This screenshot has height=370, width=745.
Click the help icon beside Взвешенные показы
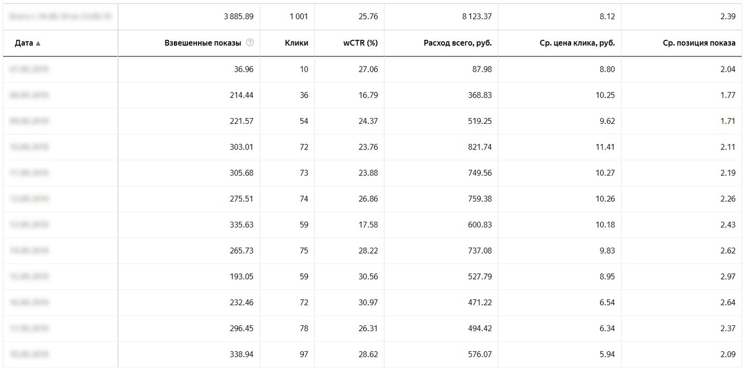[x=250, y=43]
